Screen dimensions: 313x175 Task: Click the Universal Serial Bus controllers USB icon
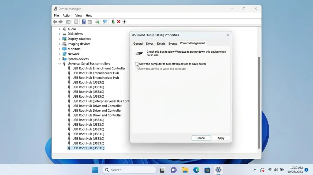coord(64,64)
